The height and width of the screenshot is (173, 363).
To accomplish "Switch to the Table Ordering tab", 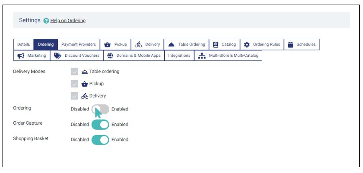I will [x=187, y=44].
